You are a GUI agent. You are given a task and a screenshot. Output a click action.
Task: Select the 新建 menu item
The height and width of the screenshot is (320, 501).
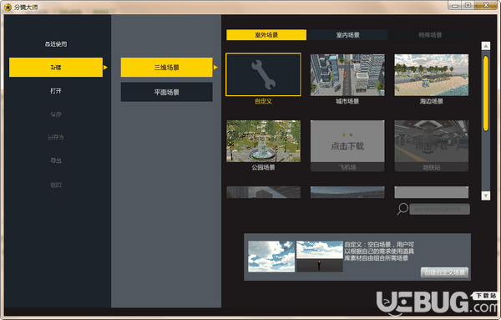[x=56, y=67]
